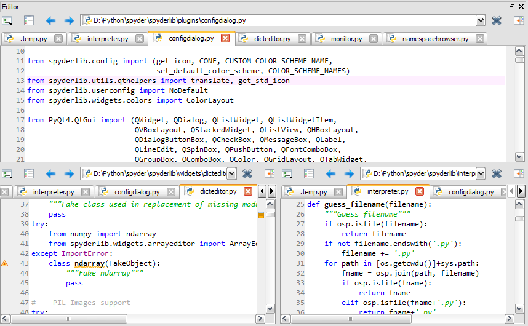Open options icon at far right of top toolbar
The image size is (528, 326).
(x=518, y=21)
